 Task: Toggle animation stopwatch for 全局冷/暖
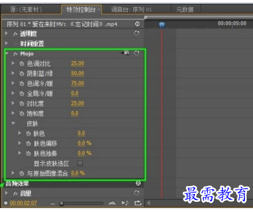pos(21,93)
